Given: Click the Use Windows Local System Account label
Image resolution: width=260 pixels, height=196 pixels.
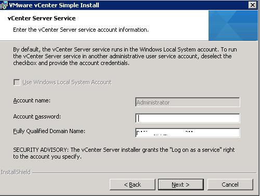Looking at the screenshot, I should pos(67,82).
